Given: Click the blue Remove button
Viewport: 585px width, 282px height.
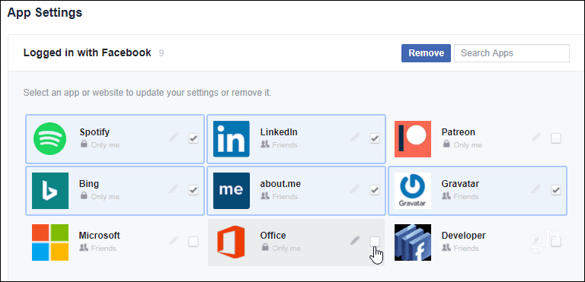Looking at the screenshot, I should 426,53.
